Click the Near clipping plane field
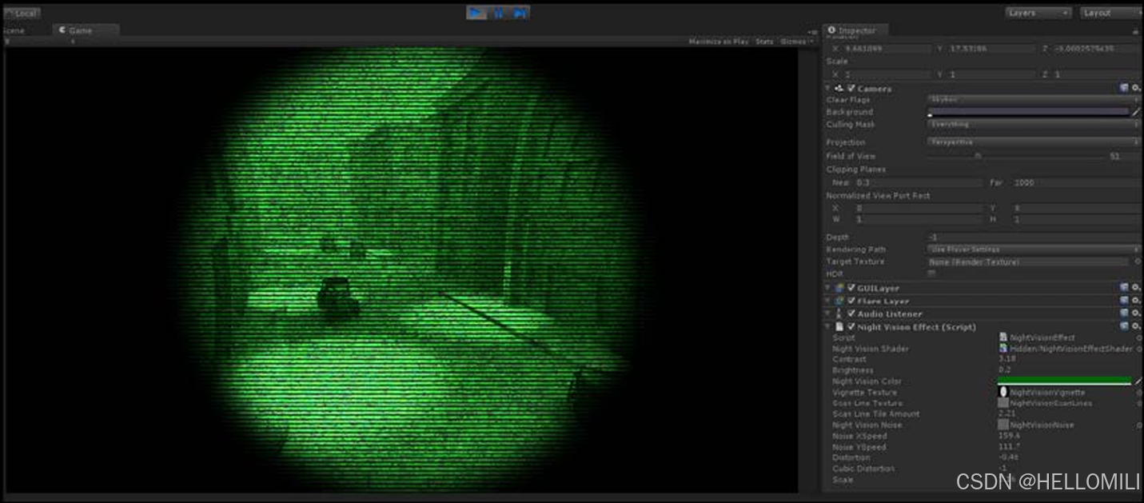This screenshot has height=503, width=1144. (x=918, y=182)
